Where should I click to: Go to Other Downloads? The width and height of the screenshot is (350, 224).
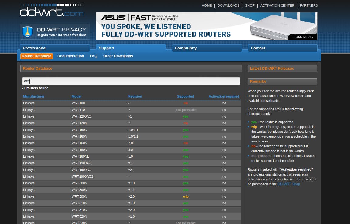118,56
